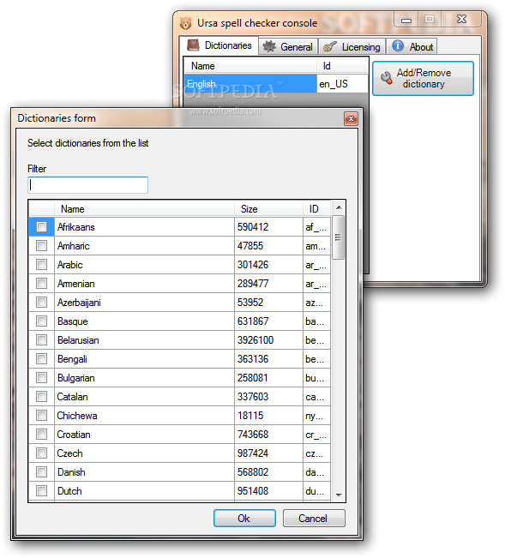Check the Bulgarian dictionary checkbox

click(x=42, y=378)
